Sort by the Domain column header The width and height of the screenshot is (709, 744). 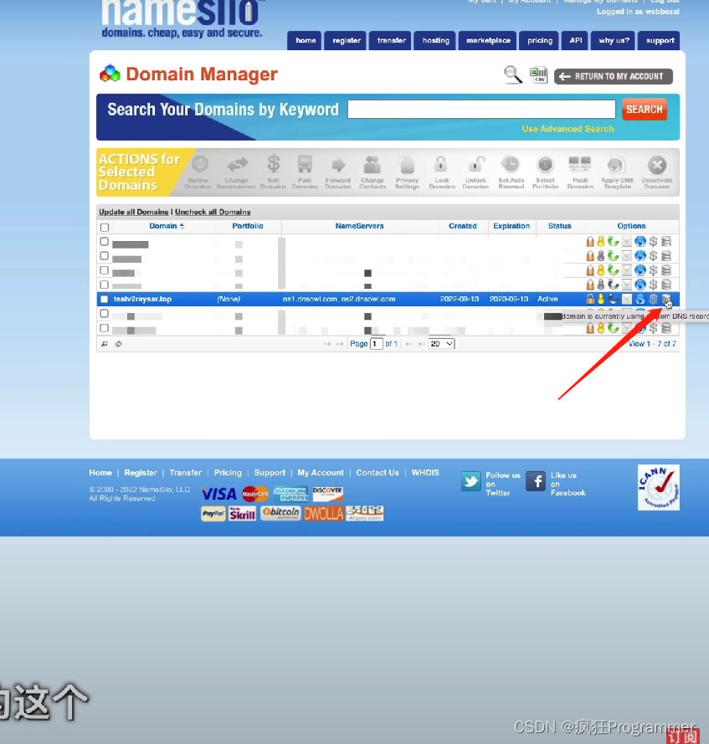(163, 226)
